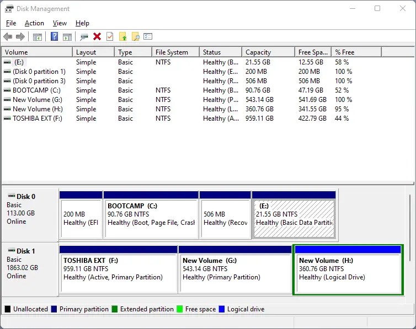Screen dimensions: 416x329
Task: Click the Properties checkmark page icon
Action: (x=110, y=36)
